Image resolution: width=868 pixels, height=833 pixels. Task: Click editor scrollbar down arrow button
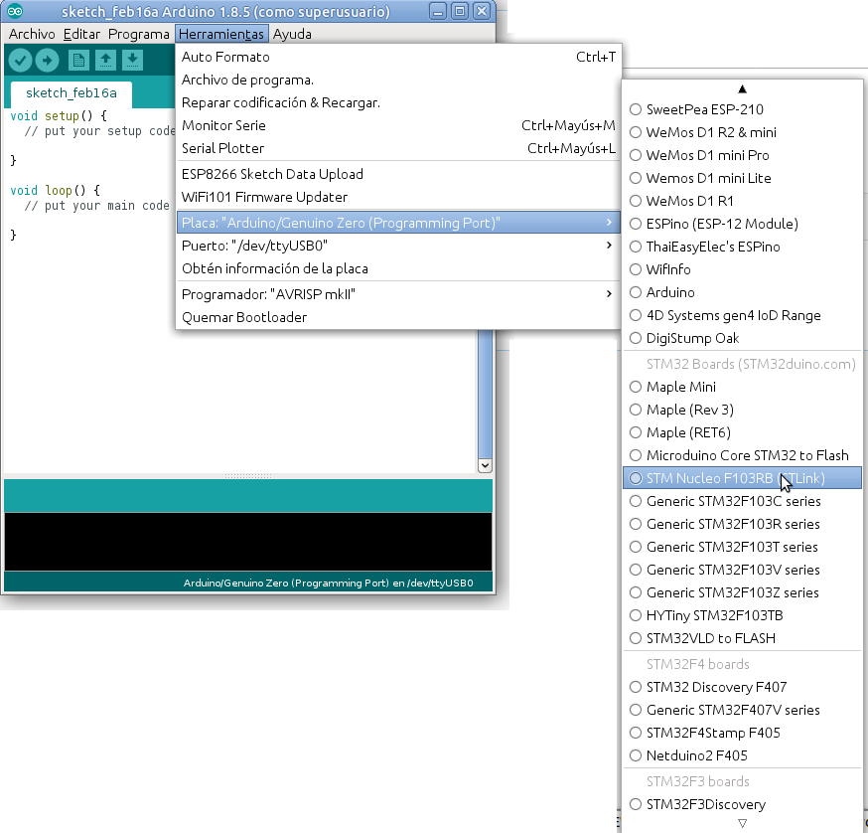click(x=485, y=465)
